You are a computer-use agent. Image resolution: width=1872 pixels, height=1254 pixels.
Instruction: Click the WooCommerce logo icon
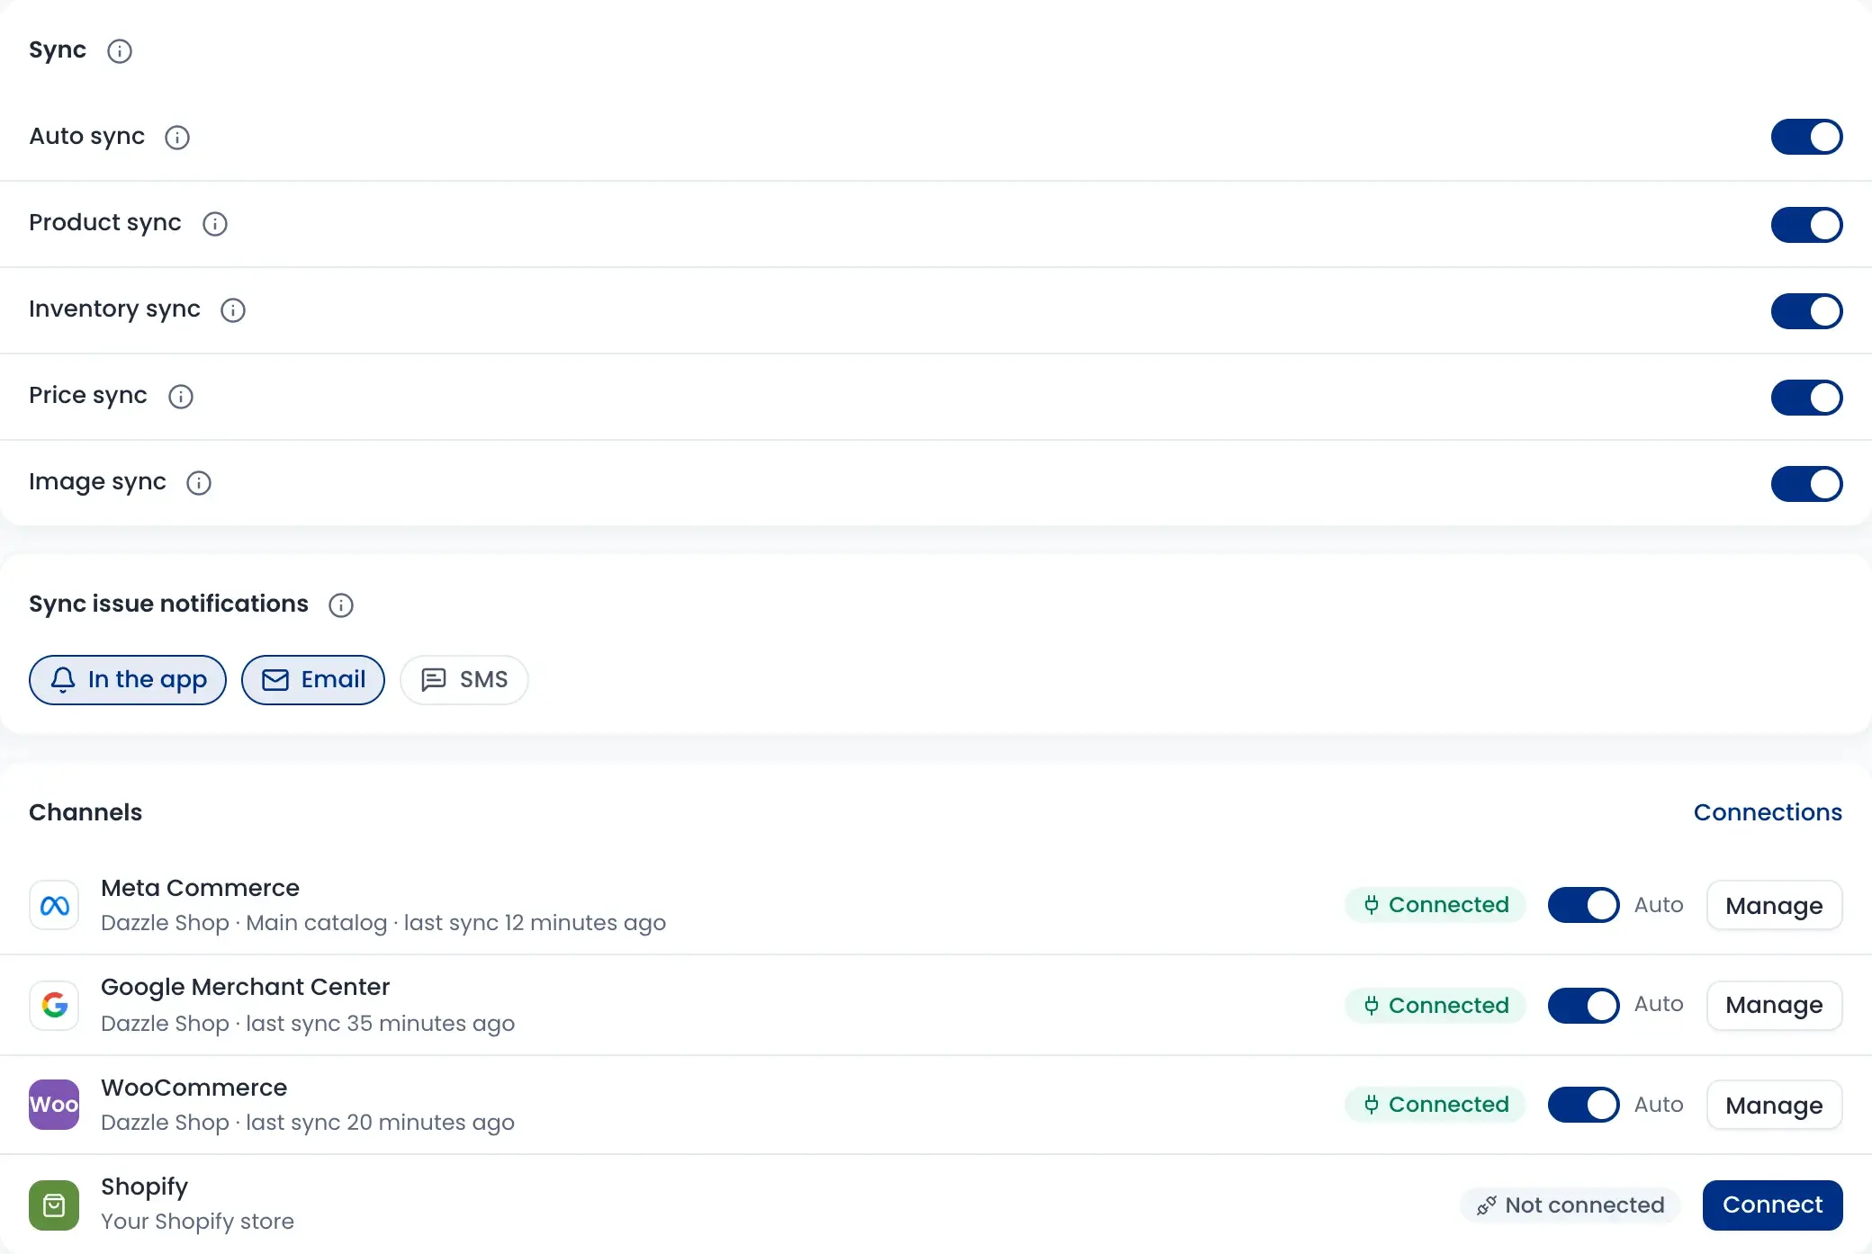54,1105
